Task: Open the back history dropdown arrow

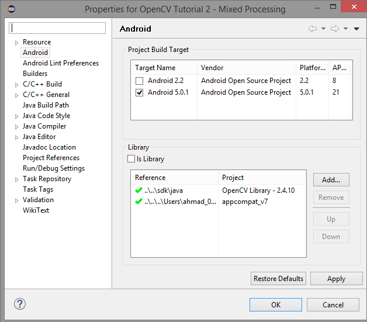Action: tap(323, 29)
